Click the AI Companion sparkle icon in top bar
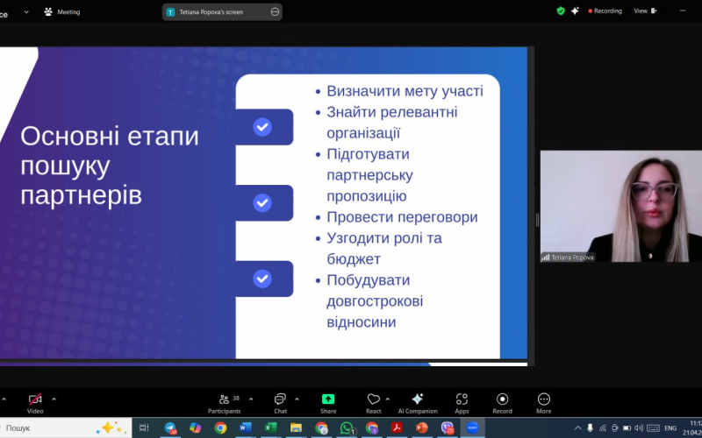Viewport: 702px width, 438px height. (x=576, y=11)
